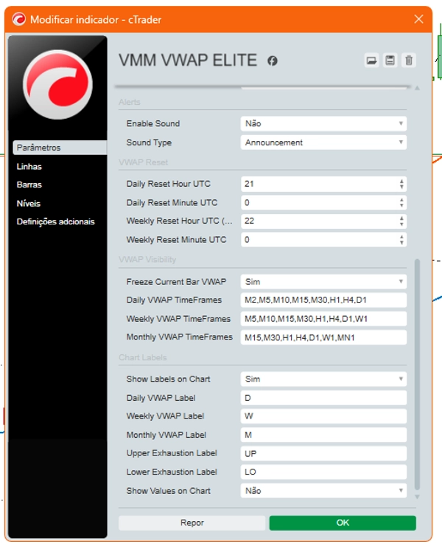This screenshot has height=547, width=442.
Task: Decrease Weekly Reset Minute UTC value
Action: pos(401,243)
